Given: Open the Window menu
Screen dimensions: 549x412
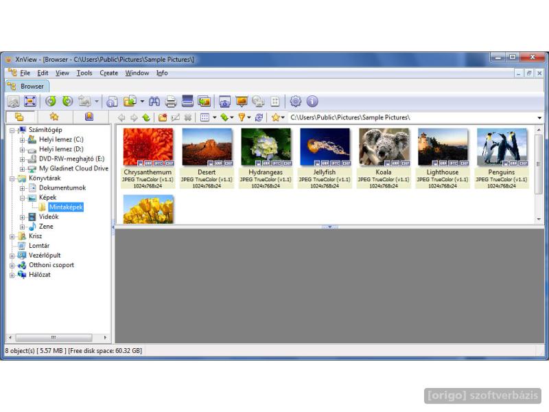Looking at the screenshot, I should tap(137, 73).
